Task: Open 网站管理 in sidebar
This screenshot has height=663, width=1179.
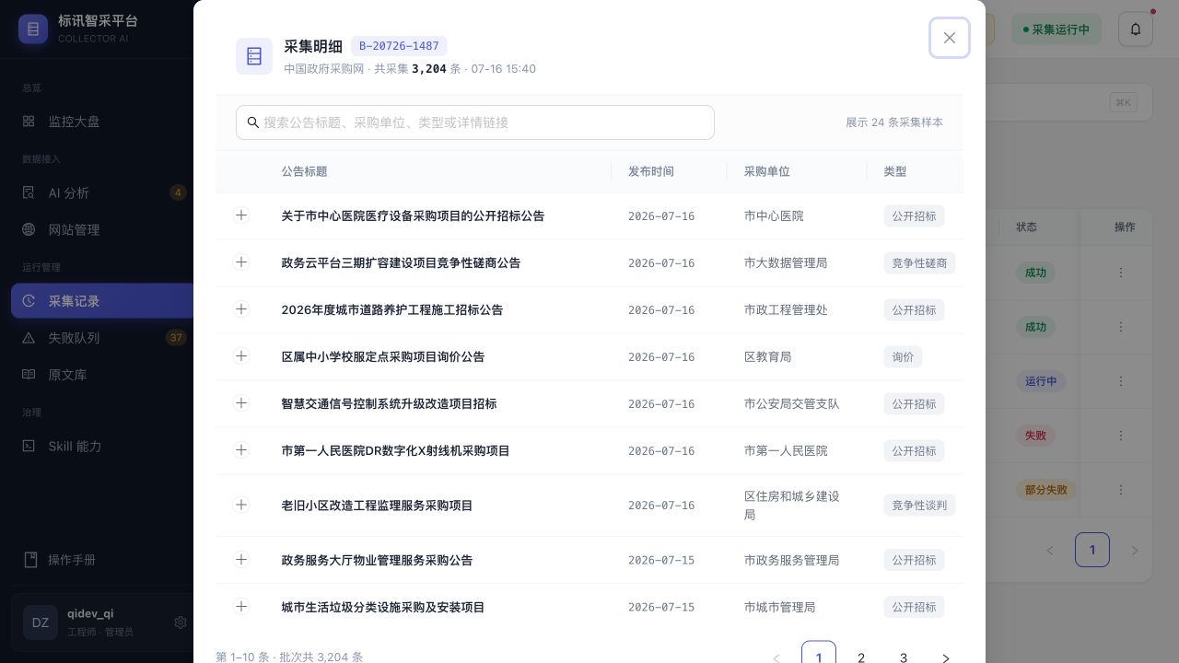Action: coord(102,229)
